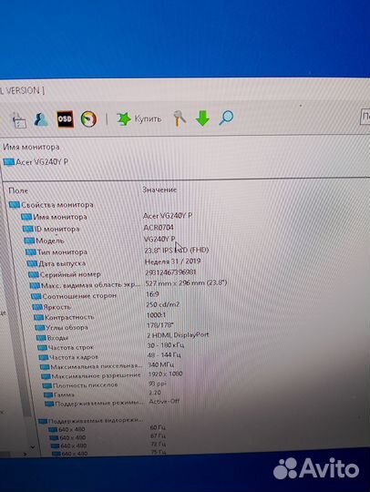This screenshot has height=492, width=370.
Task: Click the Active-Off value
Action: (x=164, y=401)
